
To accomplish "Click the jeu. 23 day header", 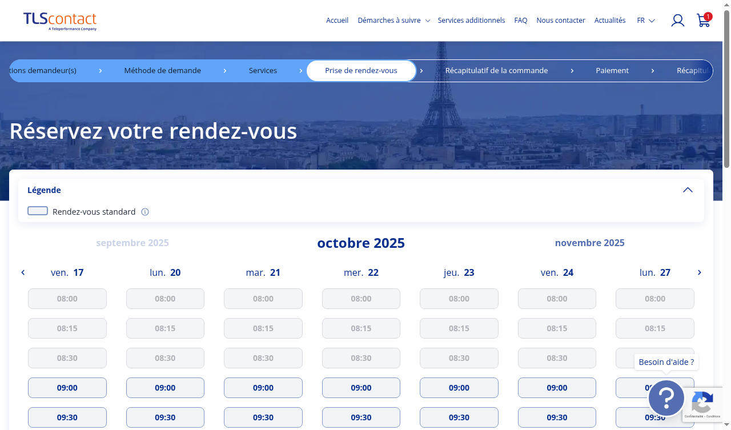I will 459,272.
